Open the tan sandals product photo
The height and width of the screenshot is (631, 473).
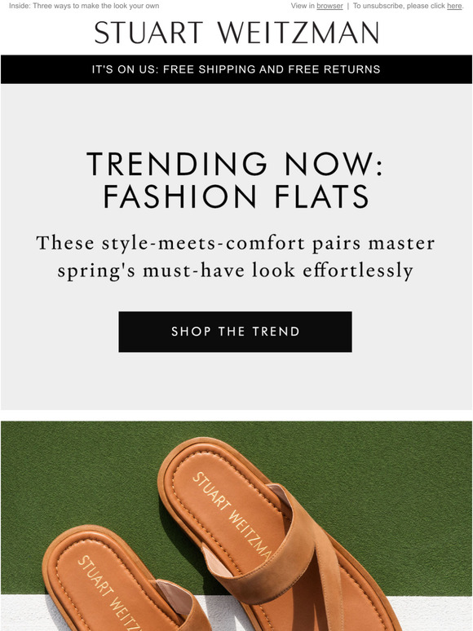pyautogui.click(x=236, y=526)
